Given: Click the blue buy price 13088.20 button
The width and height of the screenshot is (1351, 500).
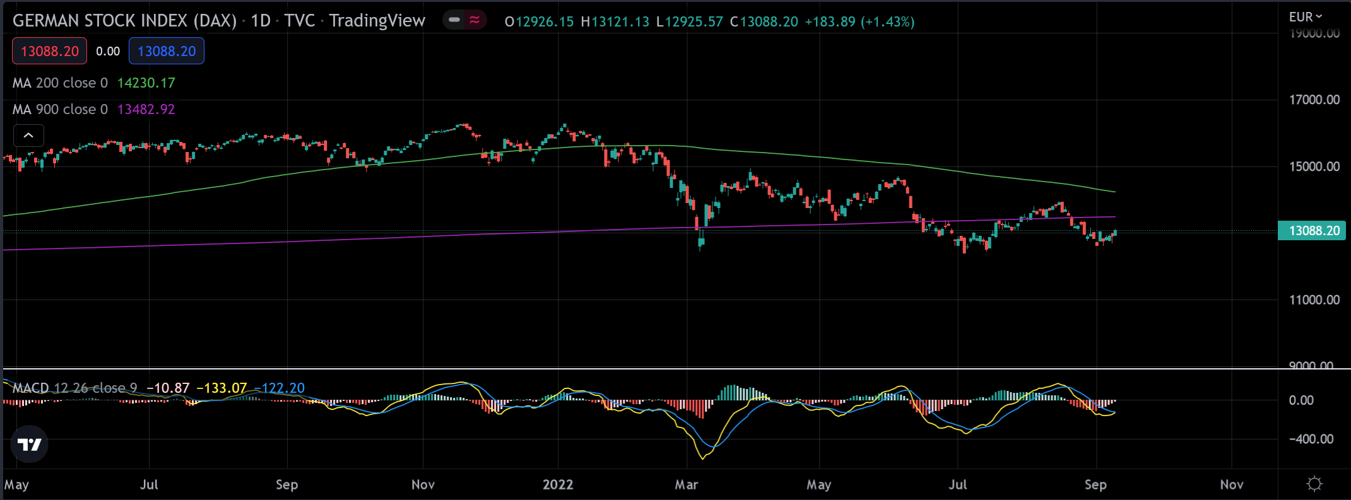Looking at the screenshot, I should coord(167,51).
